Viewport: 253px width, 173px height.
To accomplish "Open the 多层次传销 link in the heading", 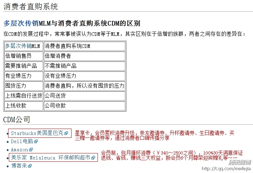I will 21,23.
